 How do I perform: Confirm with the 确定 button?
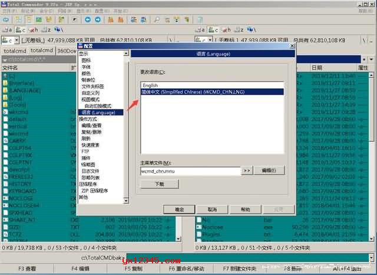tap(179, 210)
